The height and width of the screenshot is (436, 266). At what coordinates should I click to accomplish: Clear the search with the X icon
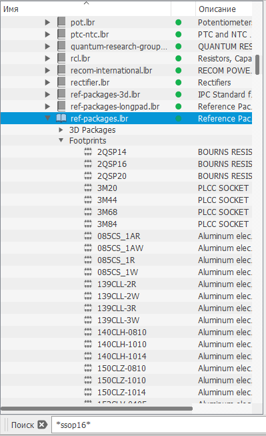[x=42, y=425]
